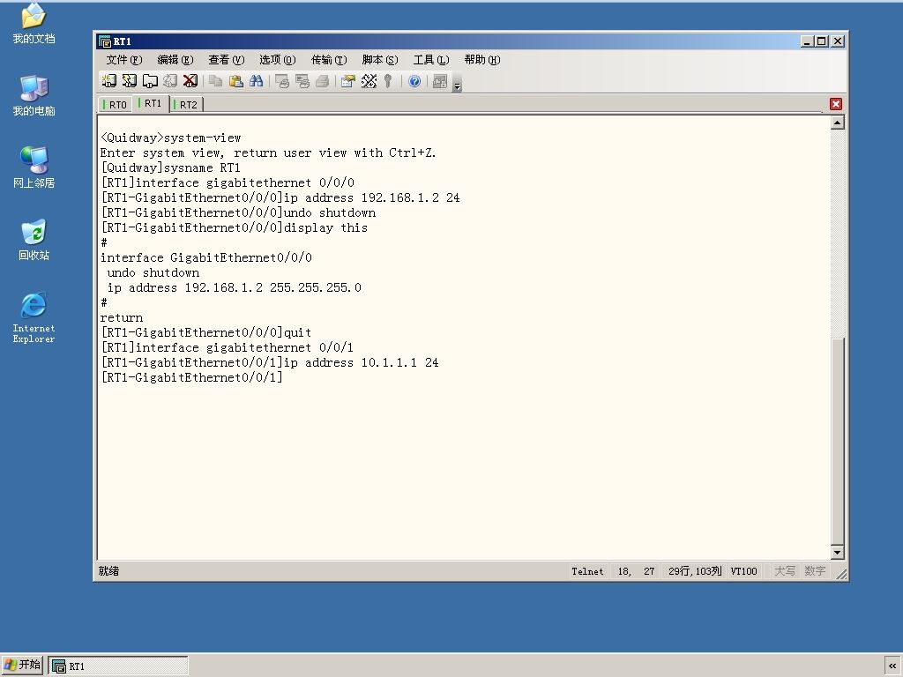Click the greyed Reconnect icon
903x677 pixels.
pos(170,81)
